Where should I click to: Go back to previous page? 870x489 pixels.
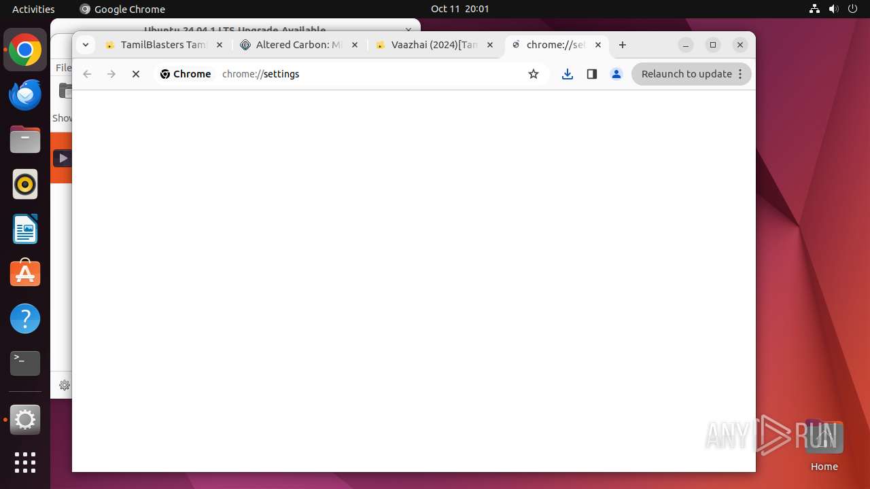point(87,74)
